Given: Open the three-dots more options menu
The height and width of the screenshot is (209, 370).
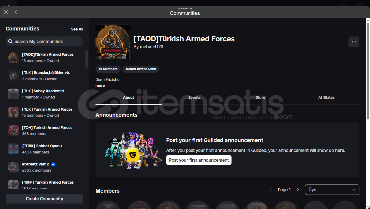Looking at the screenshot, I should tap(354, 42).
